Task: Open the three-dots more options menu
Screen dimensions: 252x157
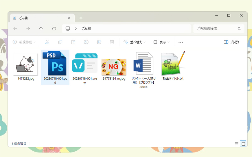Action: coord(180,42)
